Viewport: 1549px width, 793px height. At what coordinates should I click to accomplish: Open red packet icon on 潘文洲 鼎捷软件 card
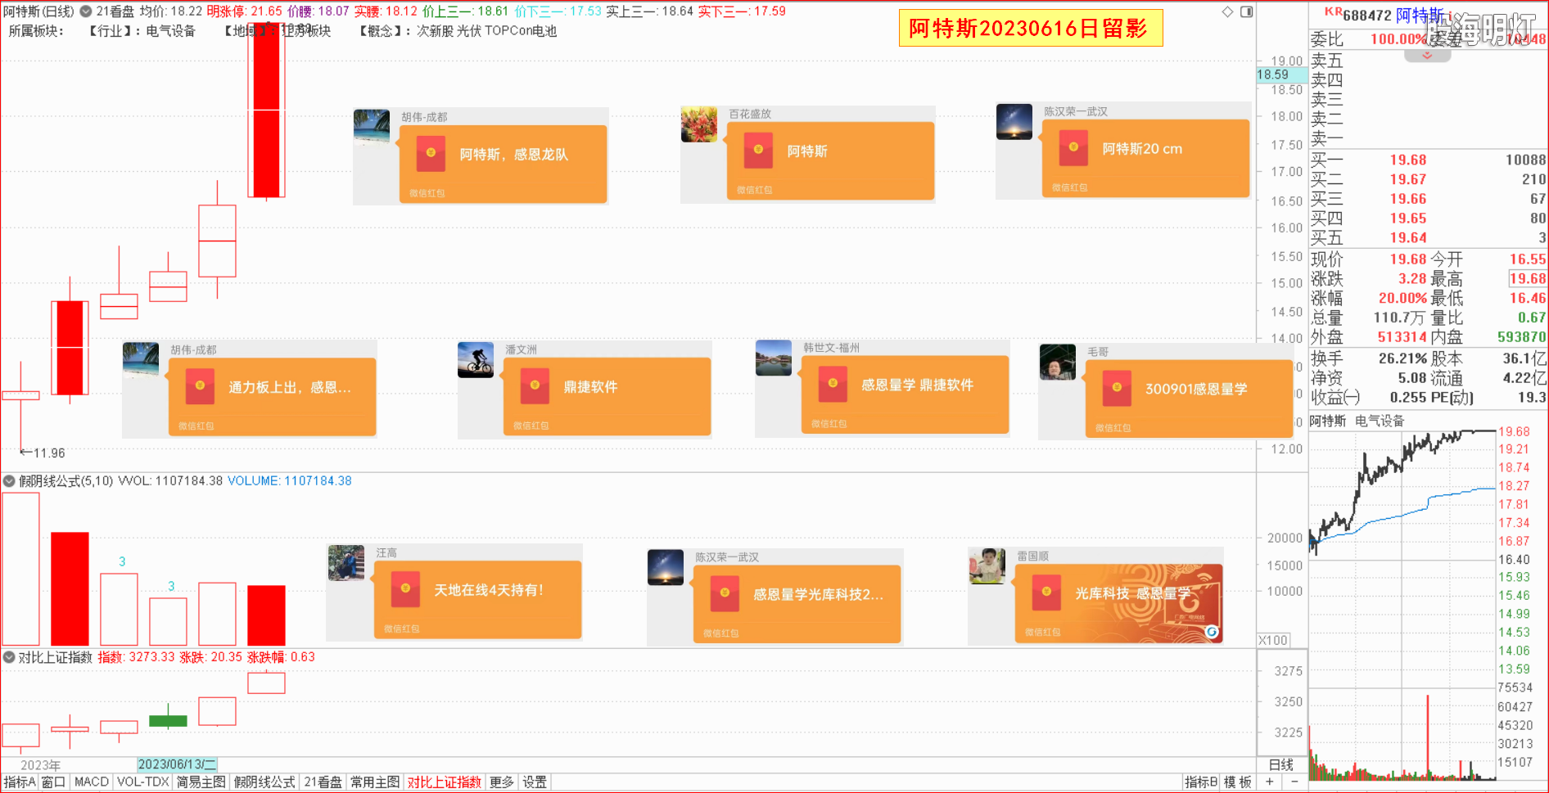(x=535, y=386)
